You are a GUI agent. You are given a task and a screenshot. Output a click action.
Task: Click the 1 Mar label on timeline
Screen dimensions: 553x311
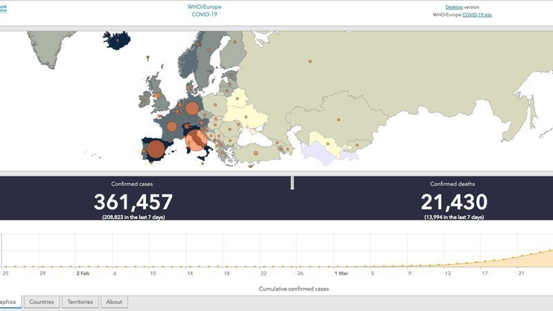click(340, 273)
